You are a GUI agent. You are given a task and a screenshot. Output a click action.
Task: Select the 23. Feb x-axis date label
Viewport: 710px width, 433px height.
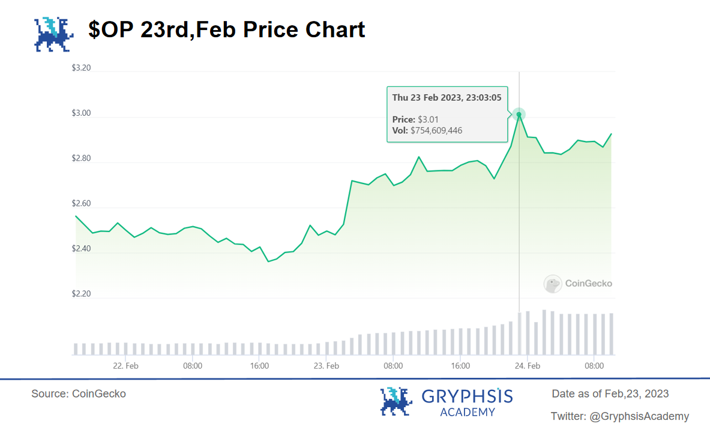pos(327,365)
